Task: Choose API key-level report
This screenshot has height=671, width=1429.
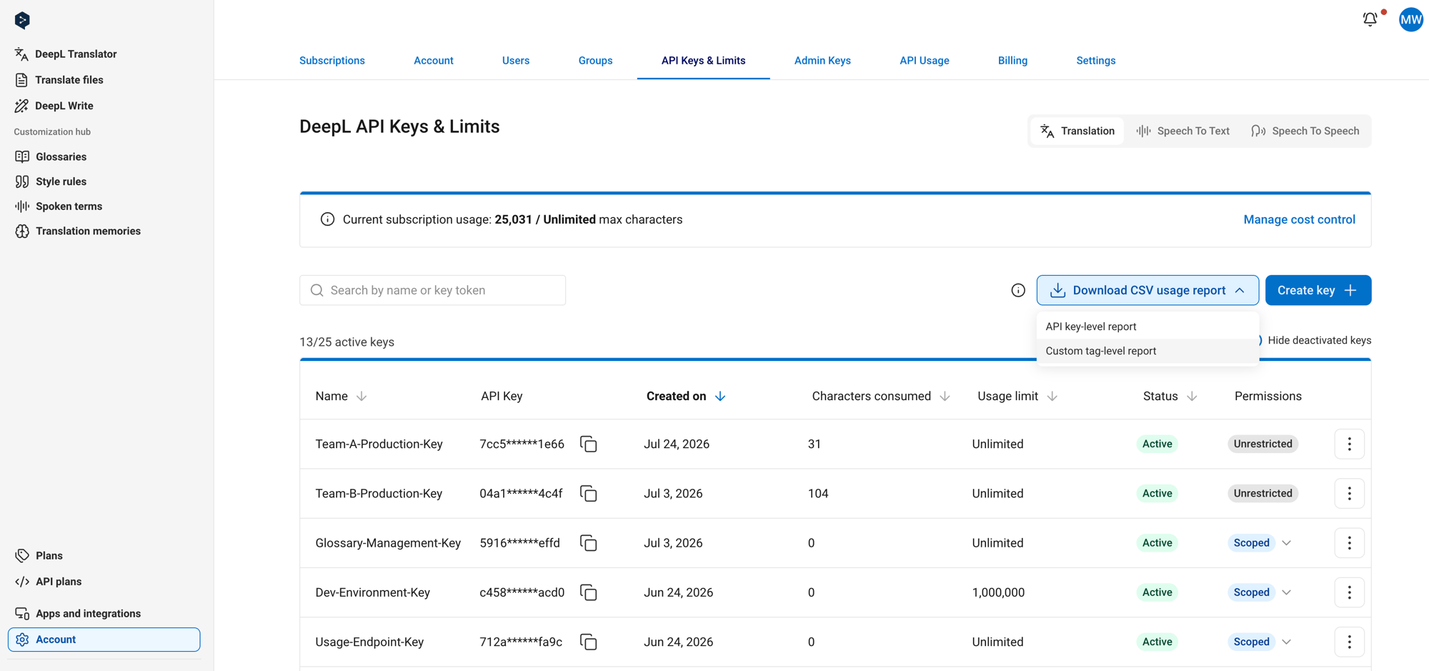Action: [1147, 327]
